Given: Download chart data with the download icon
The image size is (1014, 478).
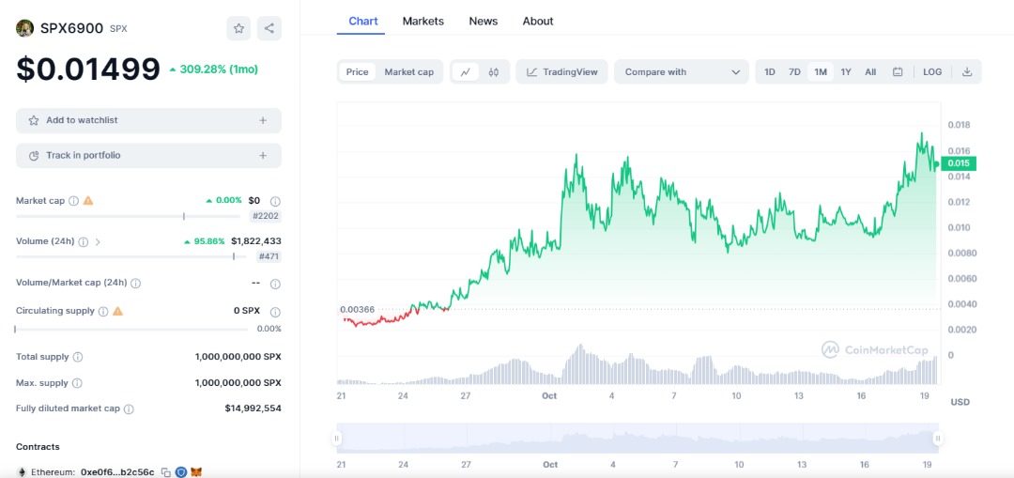Looking at the screenshot, I should click(967, 71).
